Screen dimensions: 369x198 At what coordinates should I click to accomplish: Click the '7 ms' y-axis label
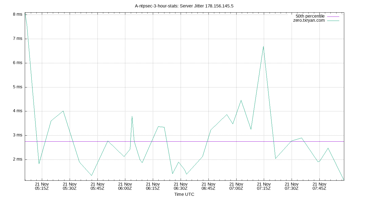18,39
